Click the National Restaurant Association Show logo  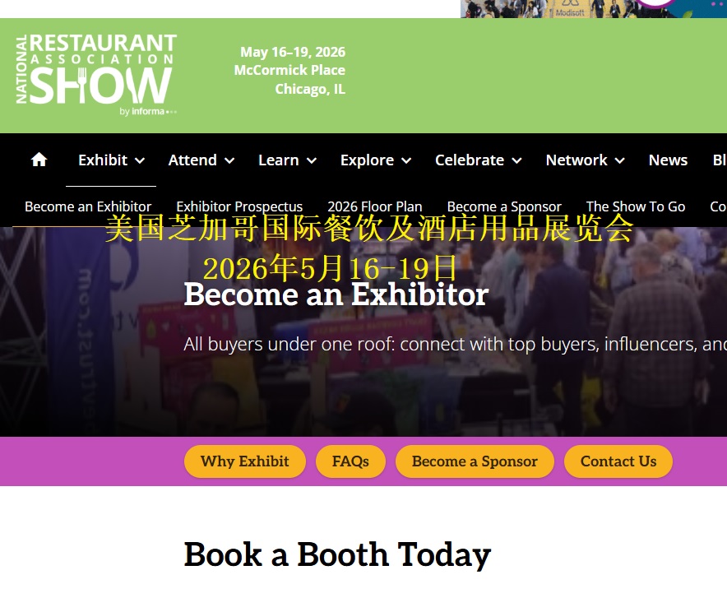[x=96, y=75]
